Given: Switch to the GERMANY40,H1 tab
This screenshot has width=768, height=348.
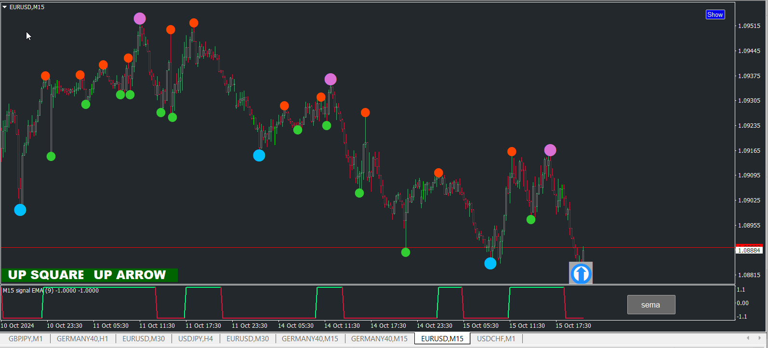Looking at the screenshot, I should [82, 339].
